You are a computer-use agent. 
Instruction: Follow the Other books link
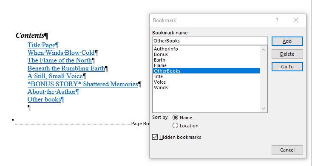pos(44,99)
